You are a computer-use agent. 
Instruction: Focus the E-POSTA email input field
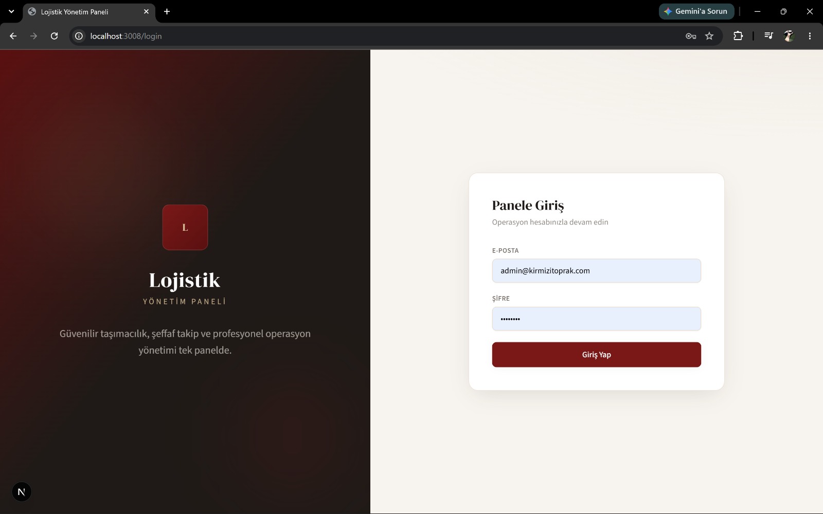[x=596, y=271]
